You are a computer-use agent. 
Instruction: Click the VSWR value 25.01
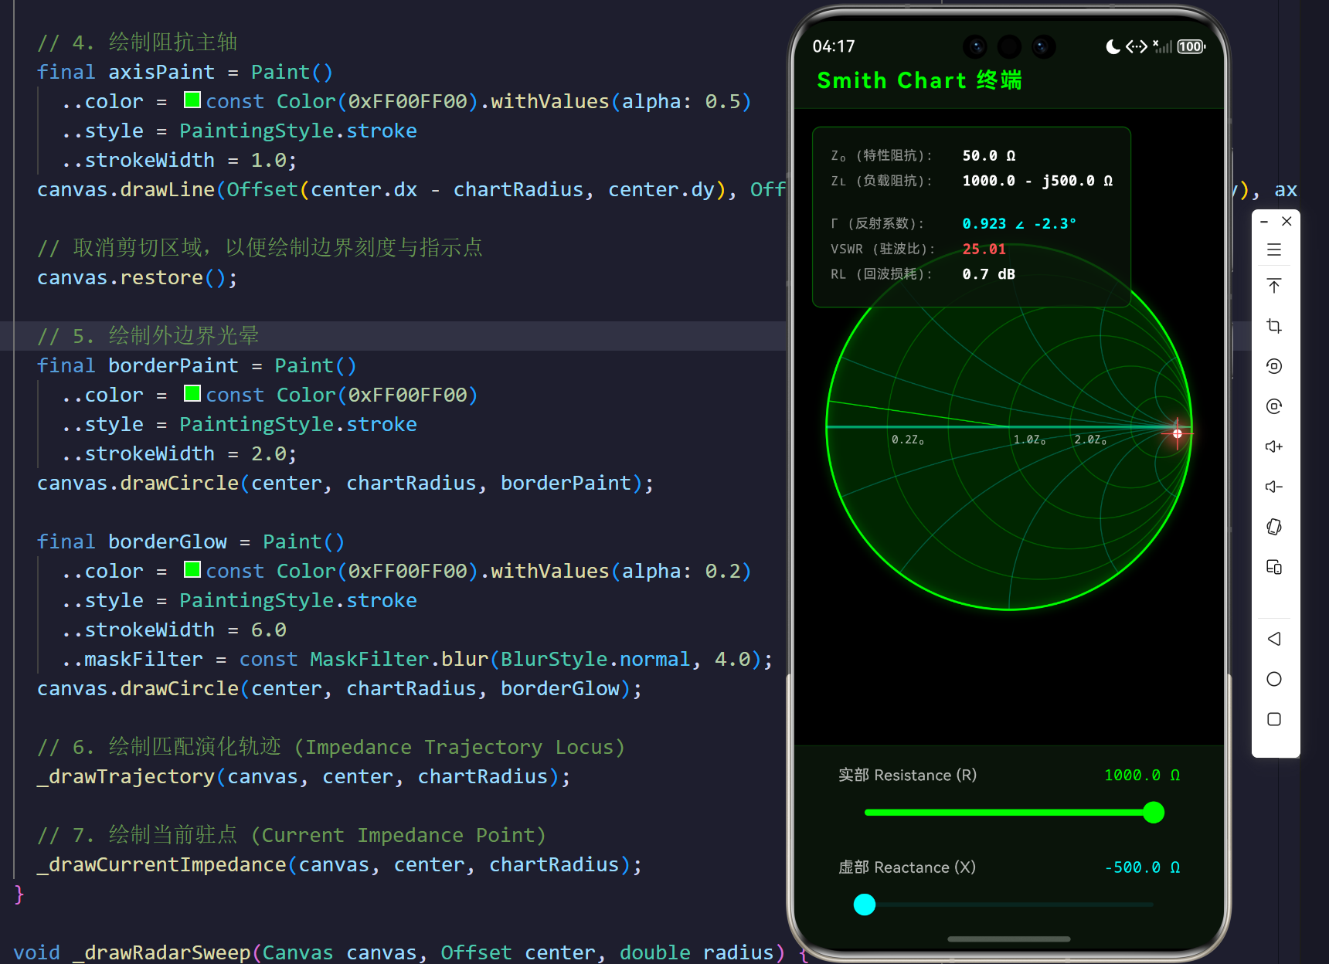[x=984, y=249]
